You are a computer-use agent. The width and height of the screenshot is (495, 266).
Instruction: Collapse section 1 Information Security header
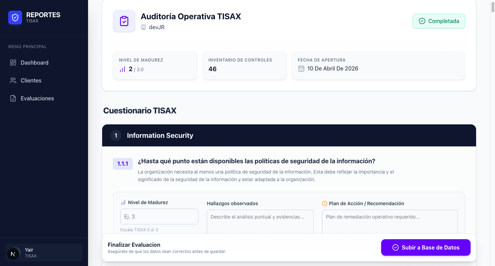[x=289, y=135]
